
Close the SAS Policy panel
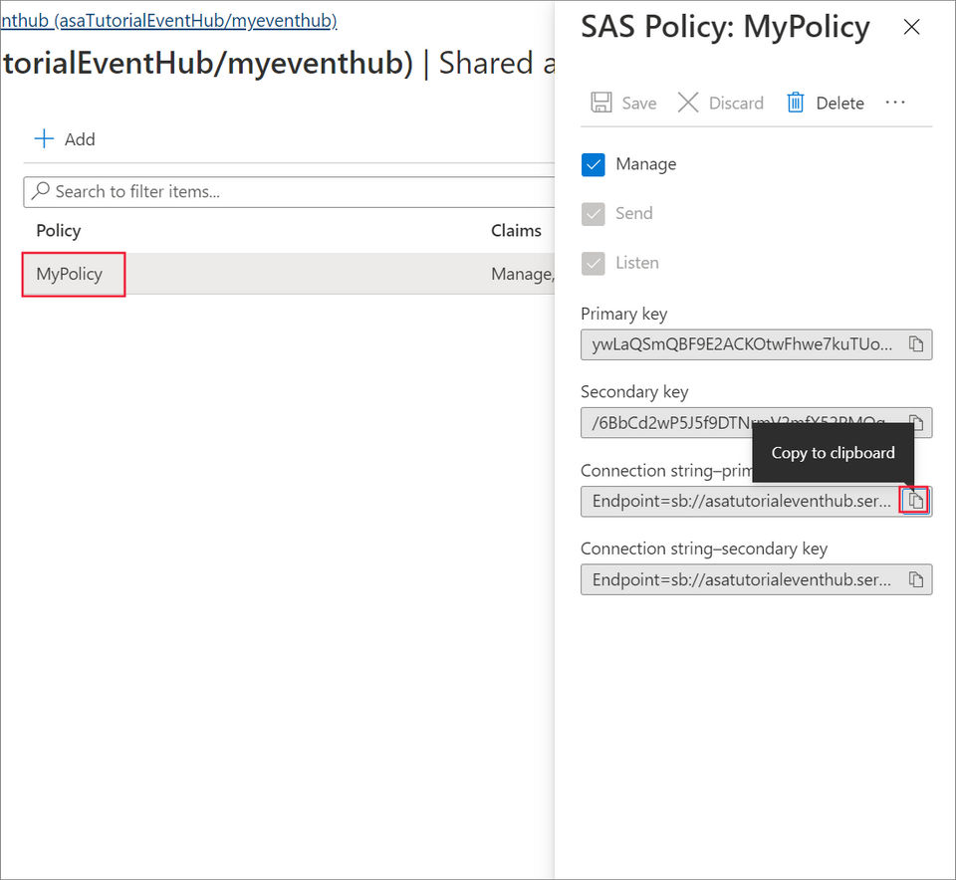(x=911, y=27)
